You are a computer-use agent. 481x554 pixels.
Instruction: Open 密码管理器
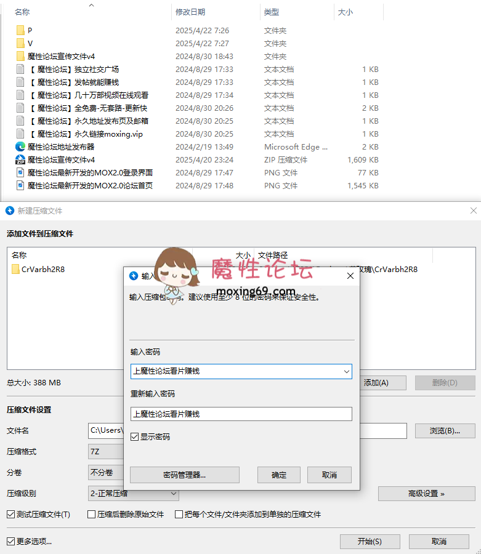(185, 475)
